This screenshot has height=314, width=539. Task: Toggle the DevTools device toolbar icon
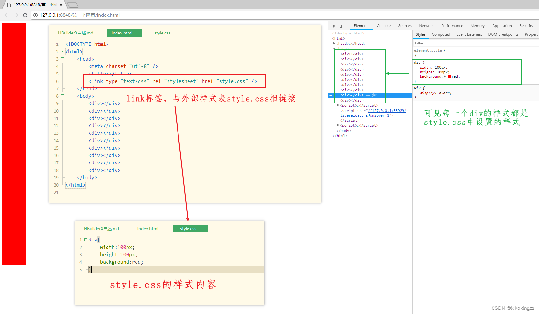point(342,25)
